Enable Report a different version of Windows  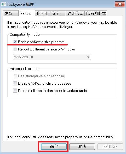15,49
